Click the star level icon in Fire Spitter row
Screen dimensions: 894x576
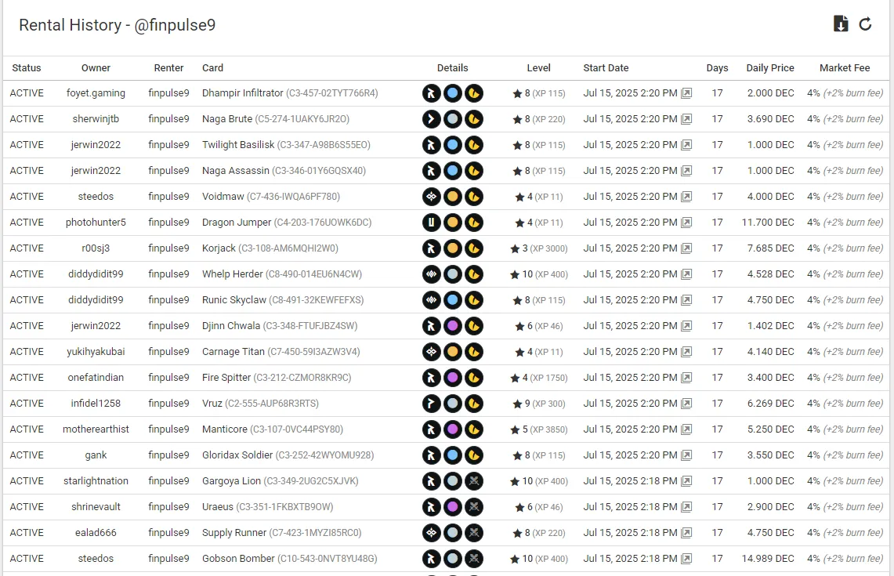coord(515,378)
